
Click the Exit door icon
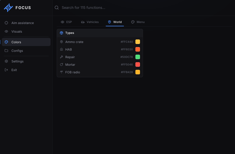click(x=6, y=70)
